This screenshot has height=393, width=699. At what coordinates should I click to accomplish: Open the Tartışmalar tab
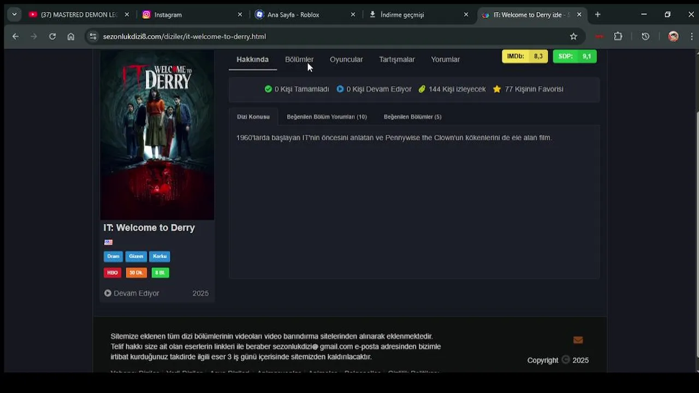(x=397, y=59)
